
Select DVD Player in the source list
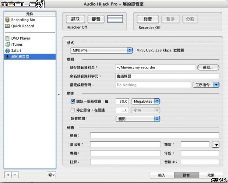pos(30,38)
